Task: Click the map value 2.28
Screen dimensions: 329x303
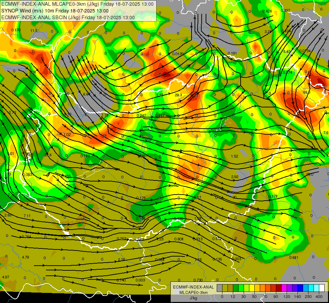Action: point(122,260)
